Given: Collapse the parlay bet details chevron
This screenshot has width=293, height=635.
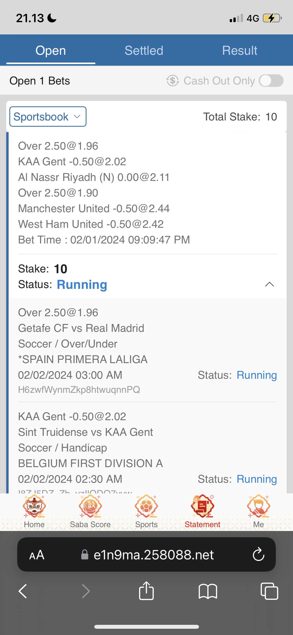Looking at the screenshot, I should point(269,284).
